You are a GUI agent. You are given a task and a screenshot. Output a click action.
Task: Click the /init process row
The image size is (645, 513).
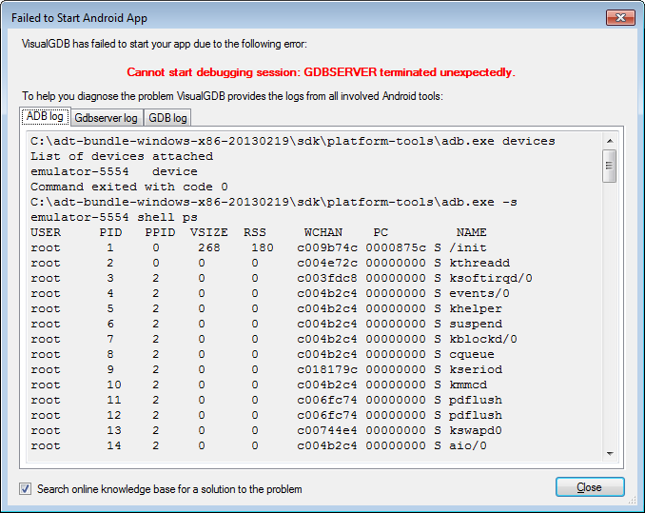pos(259,247)
